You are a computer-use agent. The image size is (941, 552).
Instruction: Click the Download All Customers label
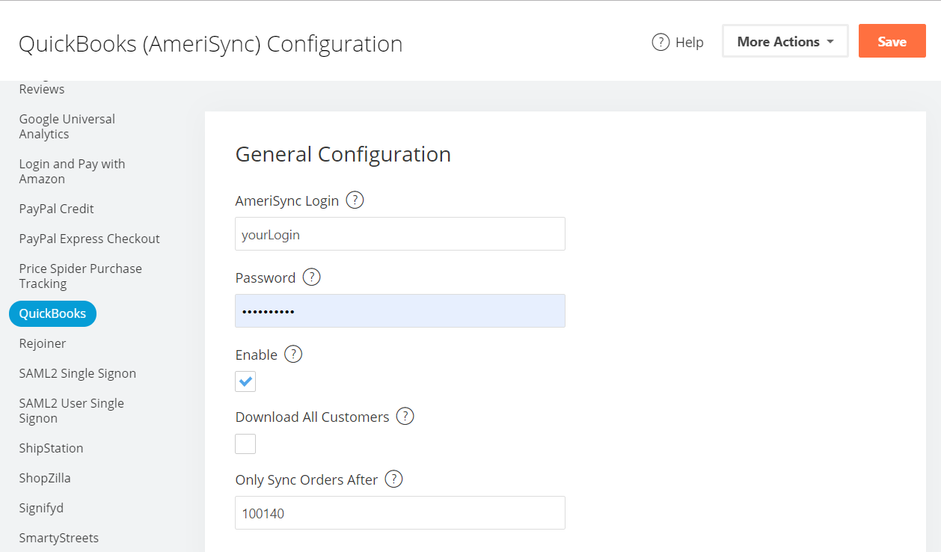pyautogui.click(x=313, y=417)
